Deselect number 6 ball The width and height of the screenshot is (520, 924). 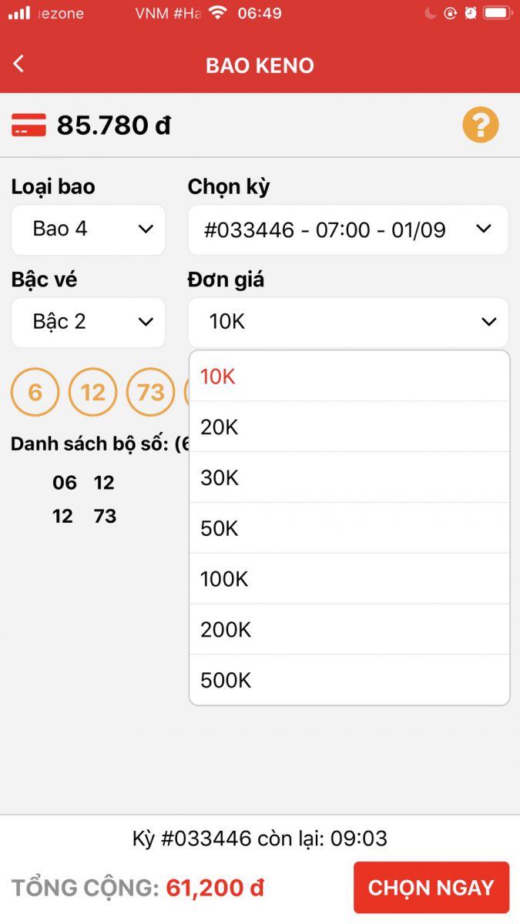[35, 393]
